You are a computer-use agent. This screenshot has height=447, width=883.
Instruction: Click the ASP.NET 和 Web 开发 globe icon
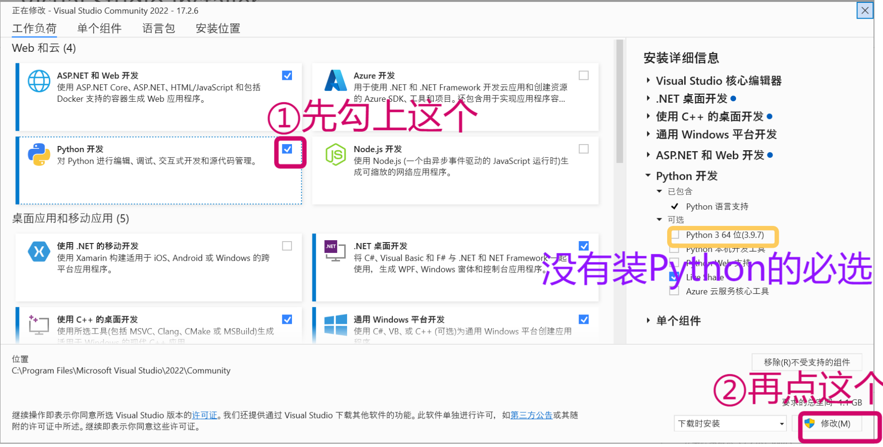(39, 81)
